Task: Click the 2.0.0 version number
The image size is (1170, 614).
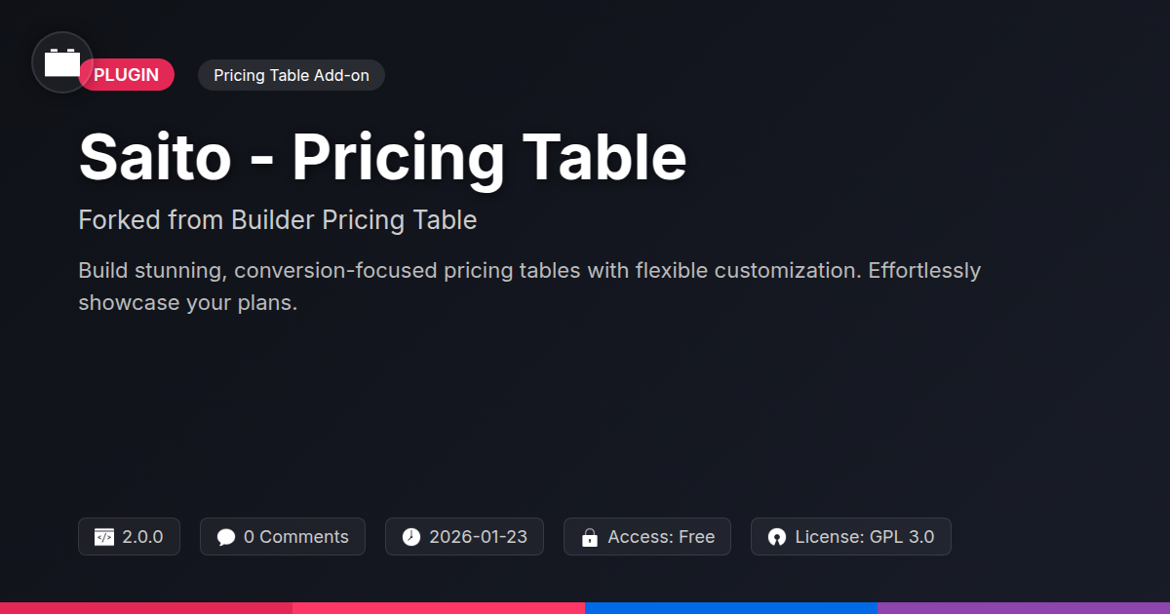Action: (x=142, y=537)
